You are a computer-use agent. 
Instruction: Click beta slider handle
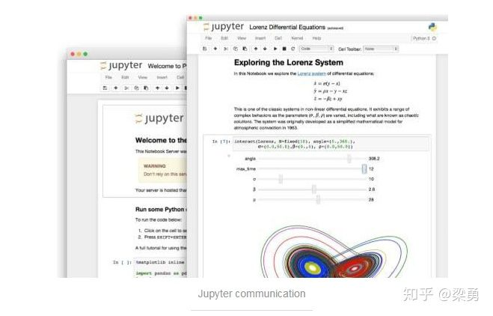point(313,189)
